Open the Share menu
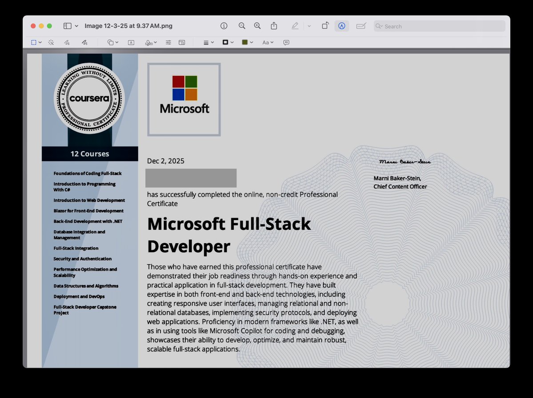533x398 pixels. tap(274, 26)
